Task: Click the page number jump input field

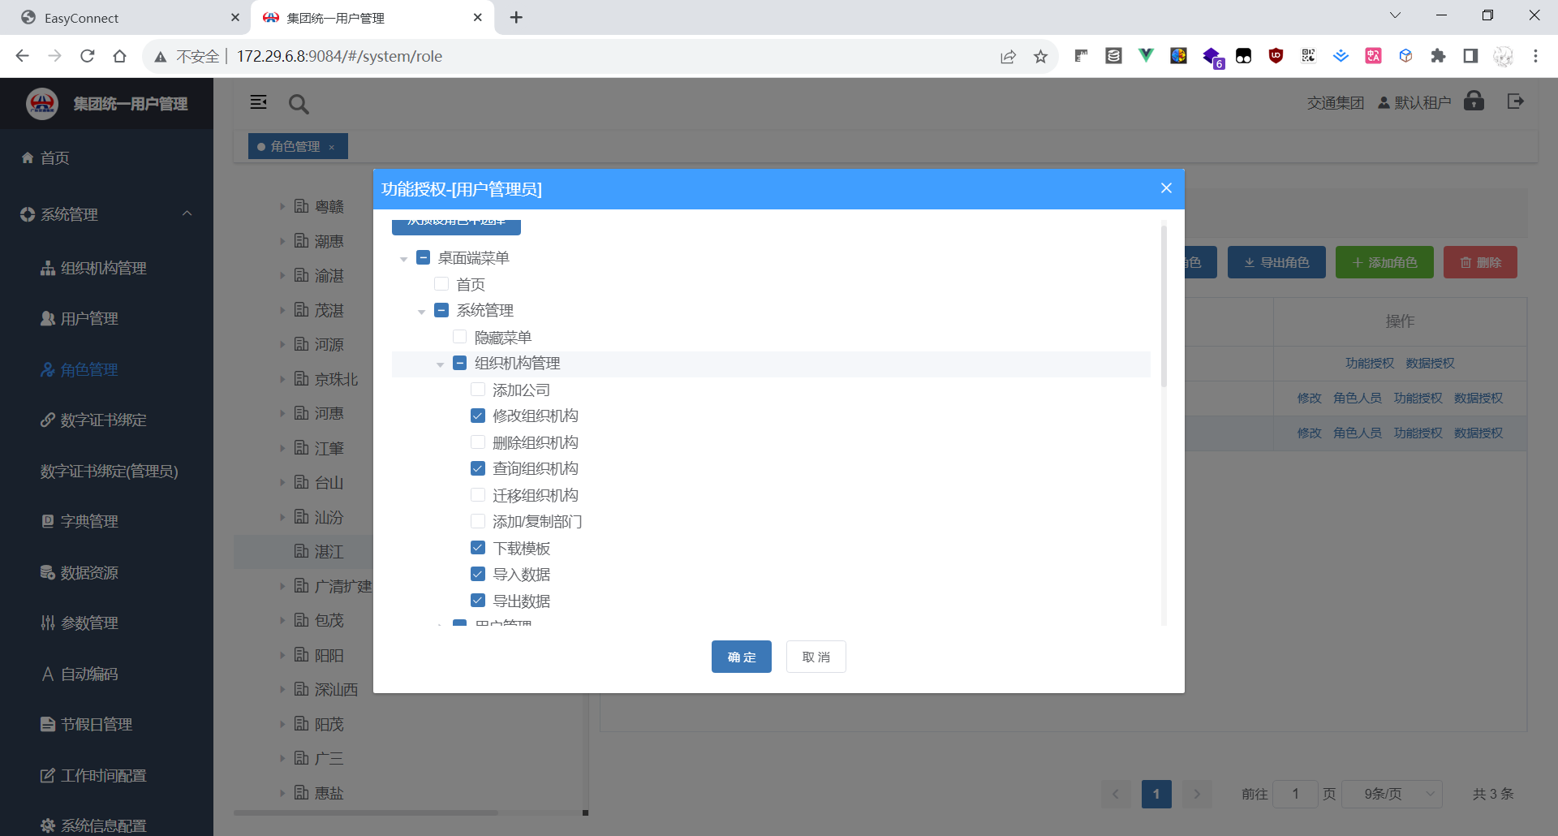Action: pos(1295,794)
